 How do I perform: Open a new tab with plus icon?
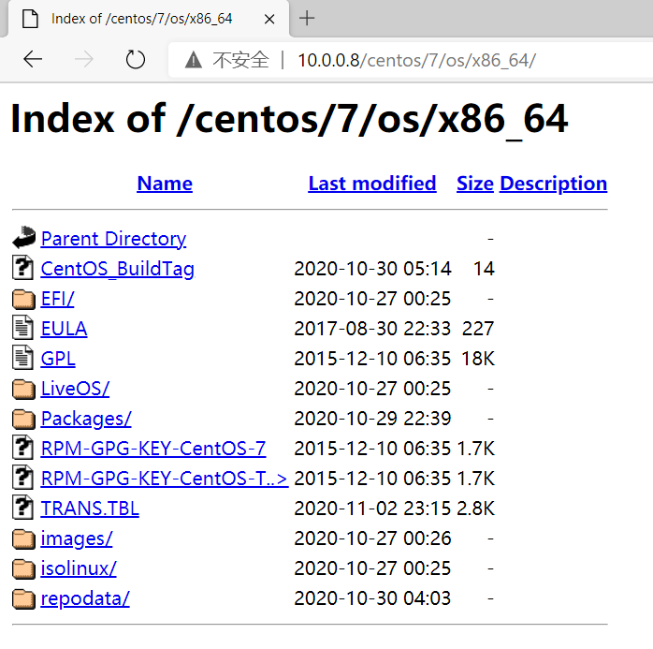point(307,19)
